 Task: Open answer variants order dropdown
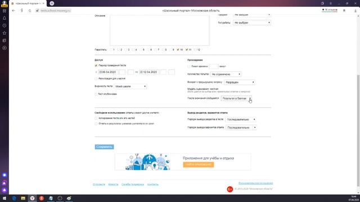pos(241,127)
